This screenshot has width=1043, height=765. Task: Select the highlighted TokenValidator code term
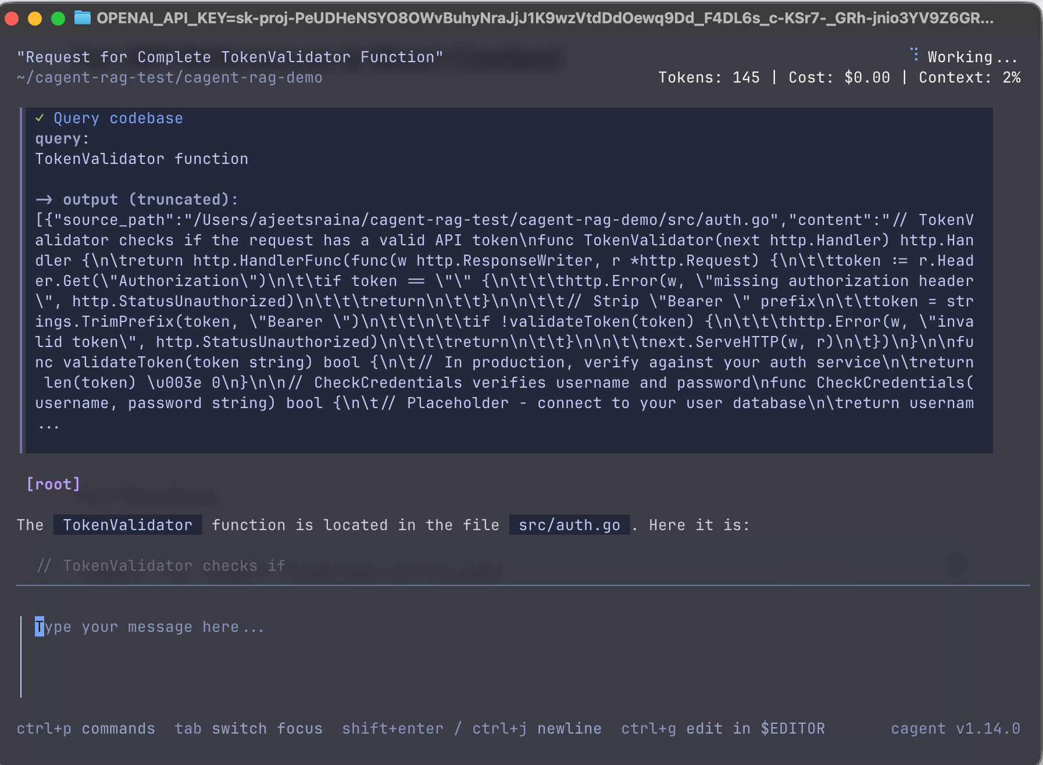tap(127, 525)
